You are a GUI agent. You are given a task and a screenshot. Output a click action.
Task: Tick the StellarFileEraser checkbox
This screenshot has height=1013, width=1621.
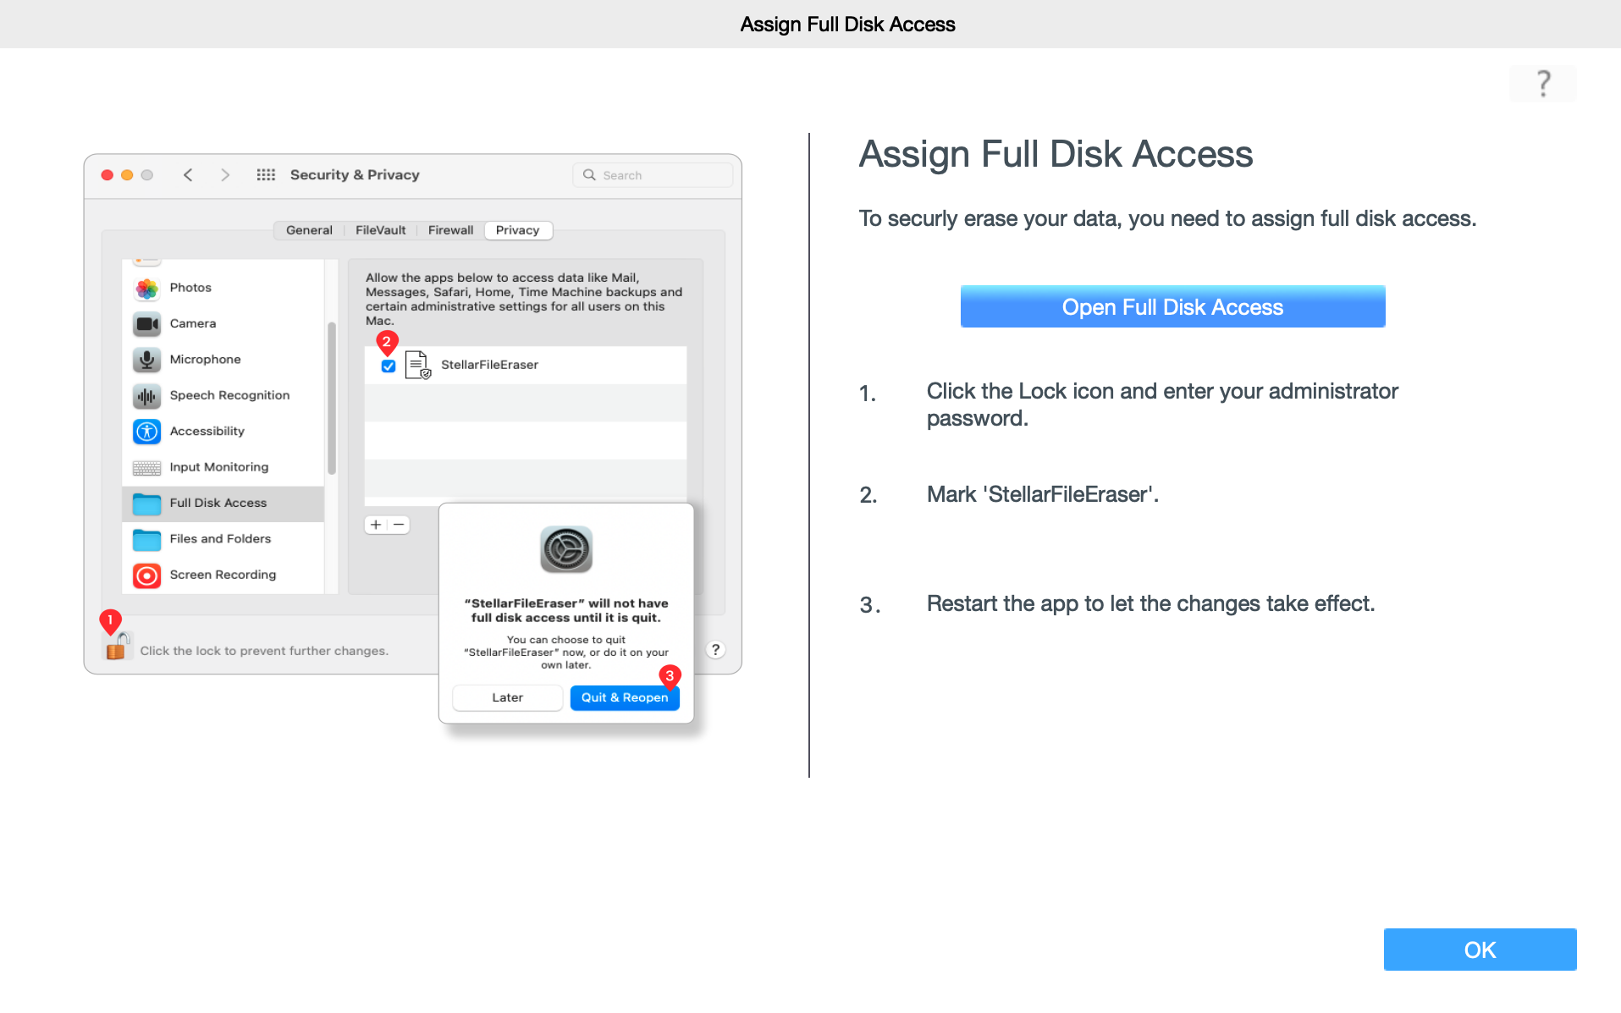point(389,366)
